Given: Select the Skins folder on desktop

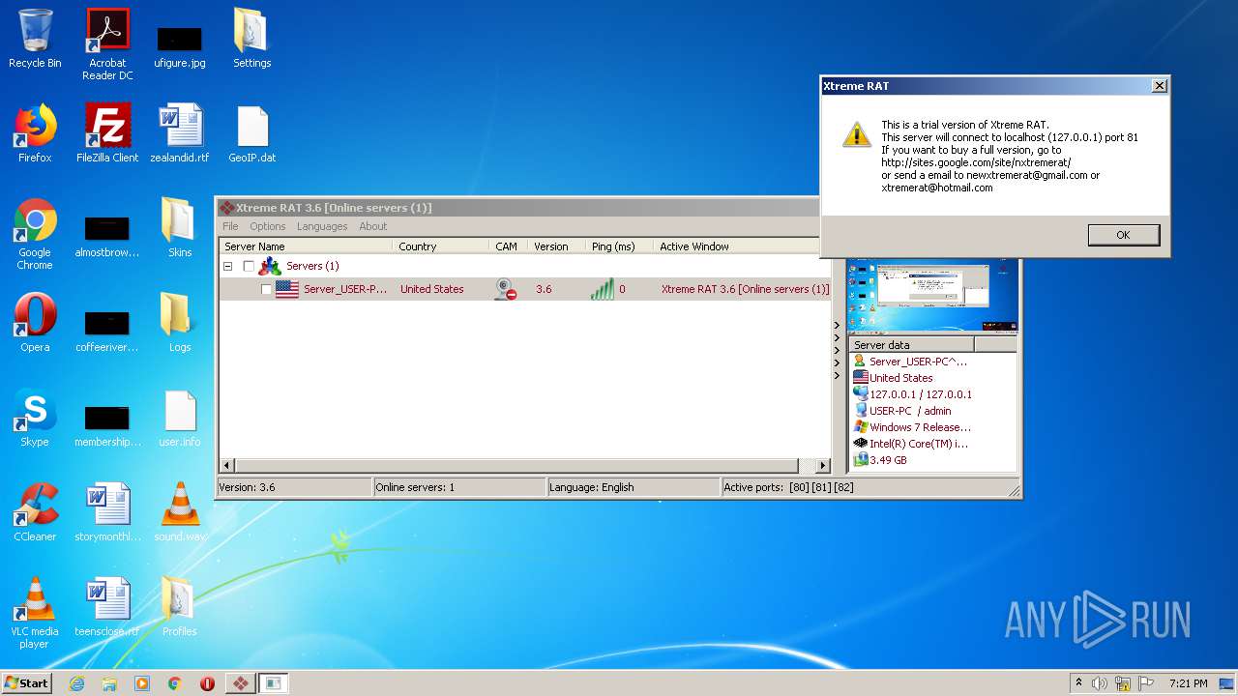Looking at the screenshot, I should (180, 228).
